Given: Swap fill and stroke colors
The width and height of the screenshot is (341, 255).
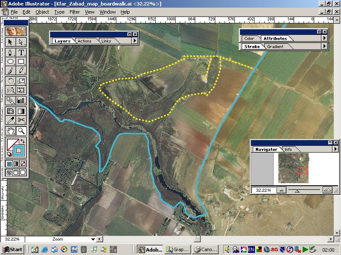Looking at the screenshot, I should [x=23, y=141].
